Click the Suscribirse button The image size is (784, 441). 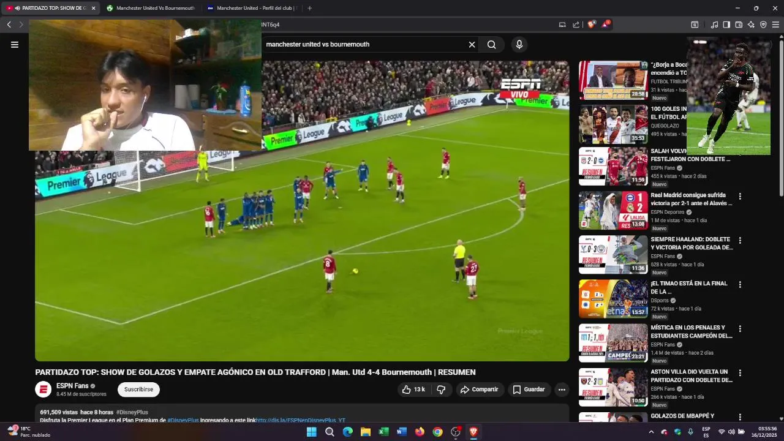coord(138,390)
